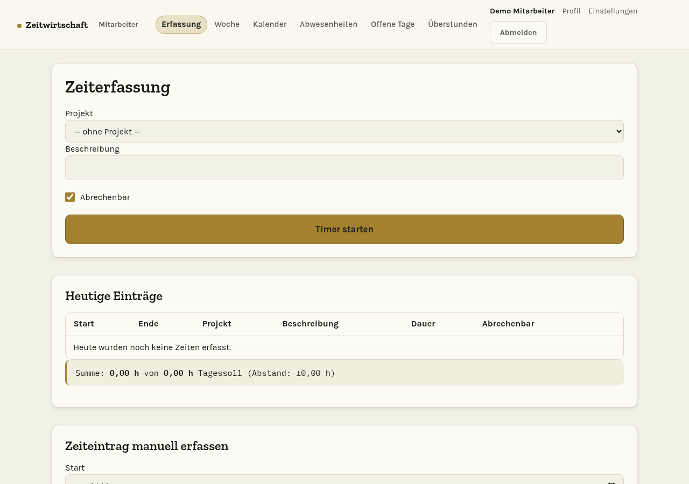Toggle the Abrechenbar checkbox

(x=70, y=197)
